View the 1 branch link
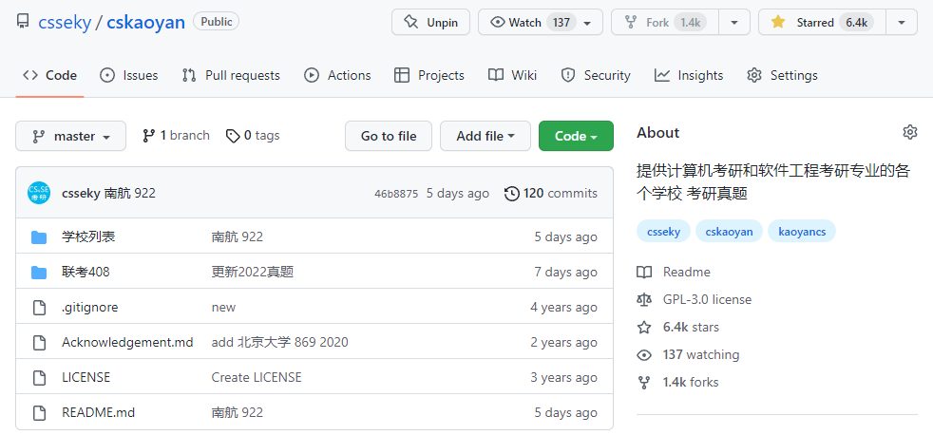 point(176,136)
